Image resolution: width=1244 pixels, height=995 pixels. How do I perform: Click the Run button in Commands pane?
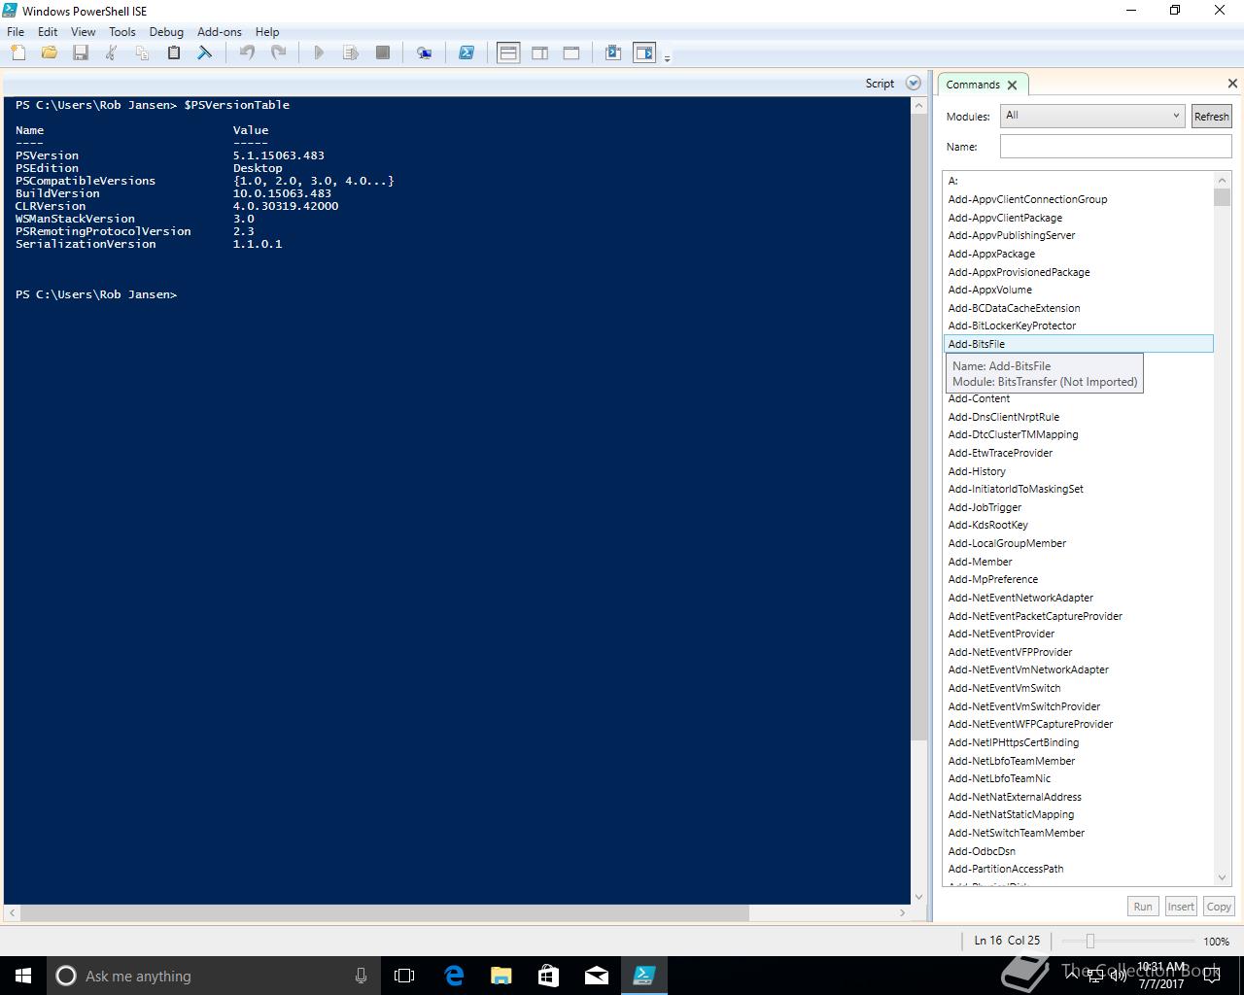point(1143,907)
